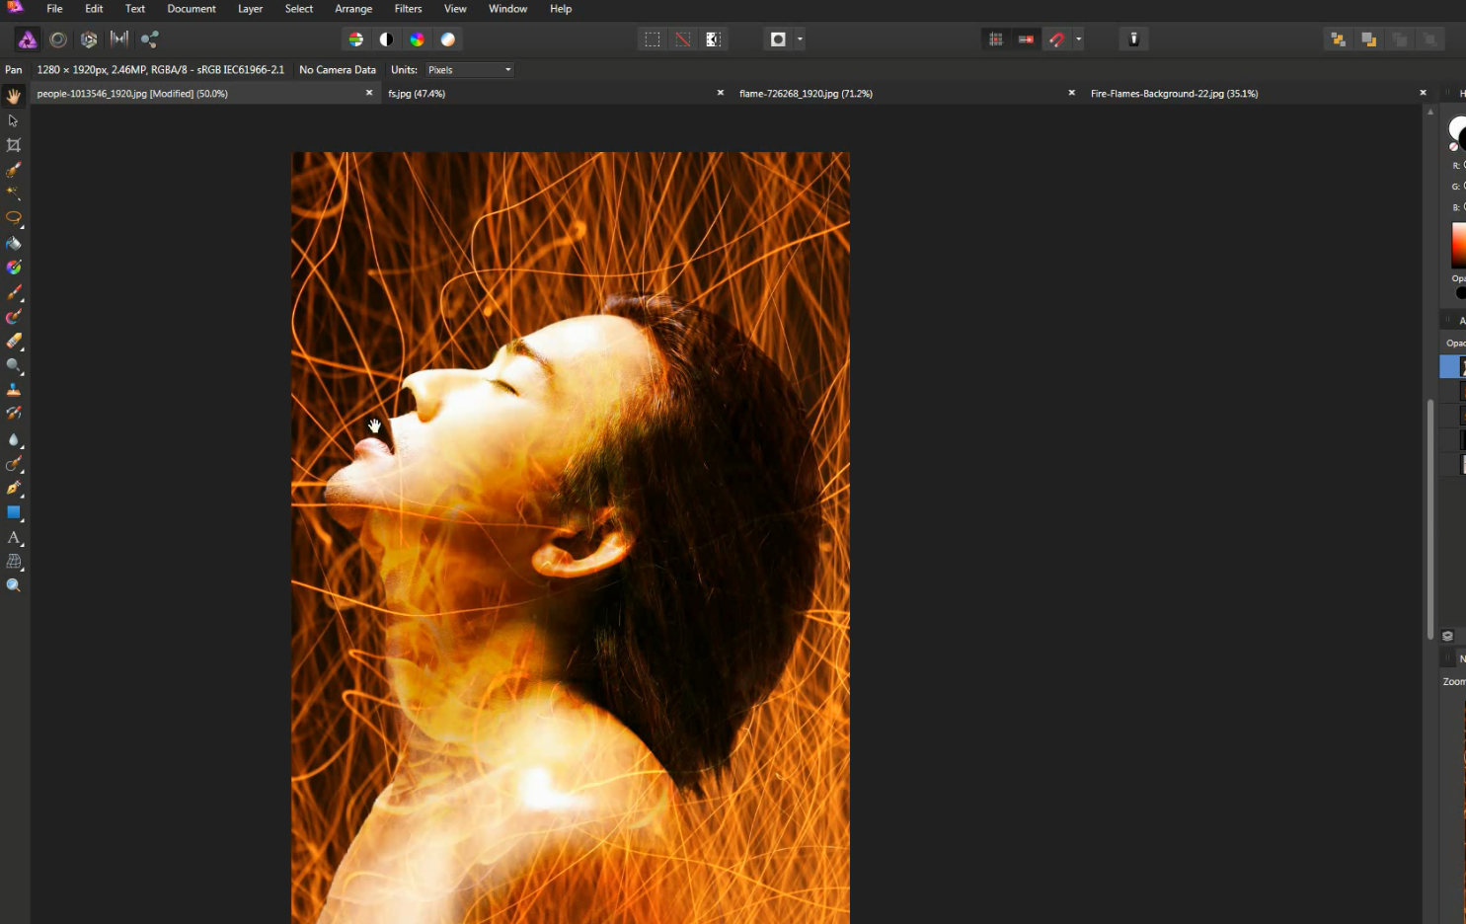This screenshot has width=1466, height=924.
Task: Switch to flame-726268_1920.jpg tab
Action: (806, 94)
